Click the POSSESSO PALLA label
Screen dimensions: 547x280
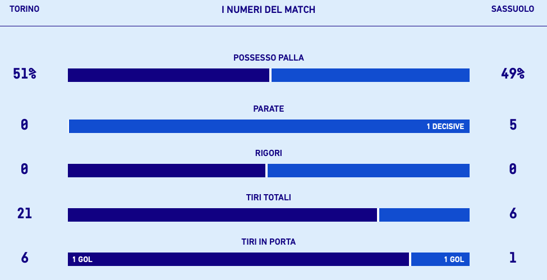pos(268,58)
